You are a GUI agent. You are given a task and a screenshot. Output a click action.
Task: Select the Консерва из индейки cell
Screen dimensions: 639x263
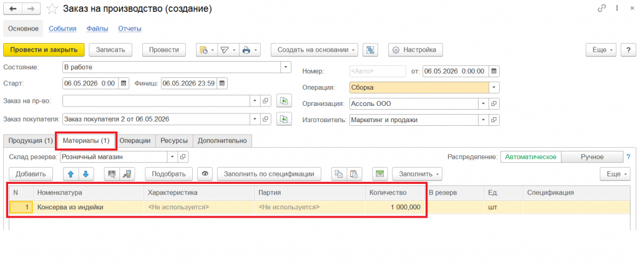tap(90, 208)
